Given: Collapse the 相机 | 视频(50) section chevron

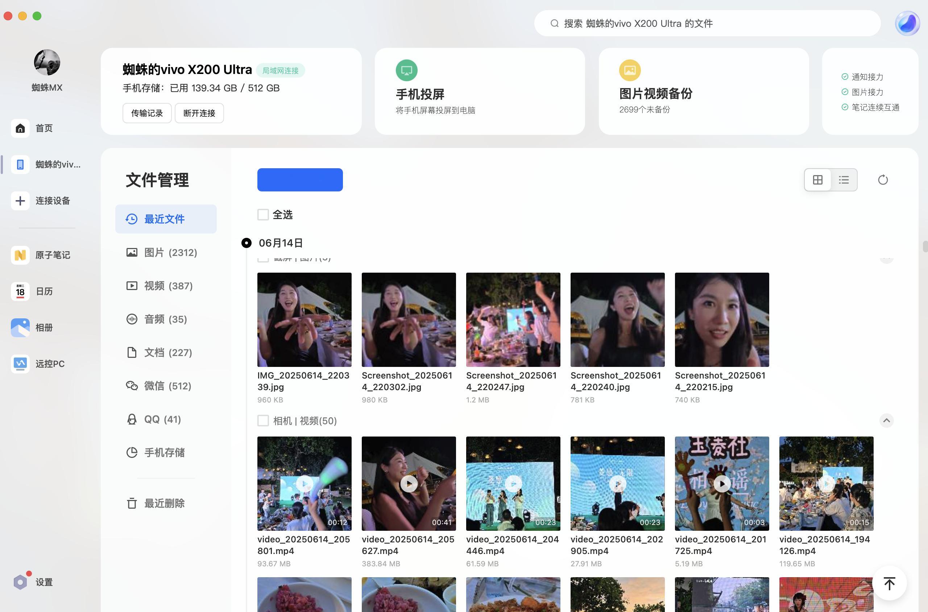Looking at the screenshot, I should (x=886, y=420).
